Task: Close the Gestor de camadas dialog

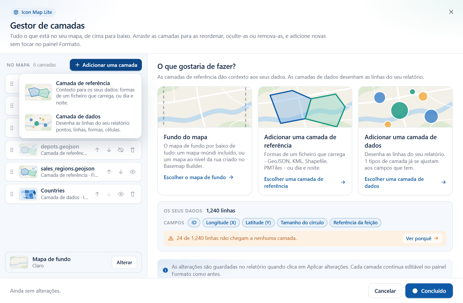Action: (x=451, y=12)
